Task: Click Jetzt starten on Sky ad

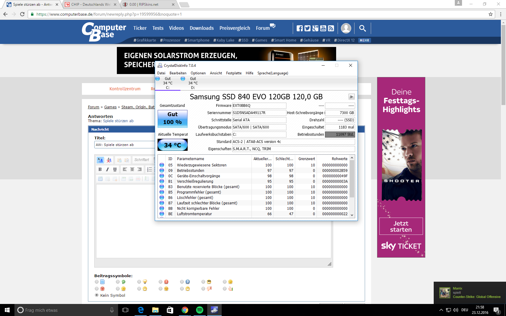Action: 401,226
